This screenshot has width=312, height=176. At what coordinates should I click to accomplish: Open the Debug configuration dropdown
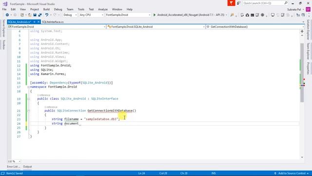[70, 15]
